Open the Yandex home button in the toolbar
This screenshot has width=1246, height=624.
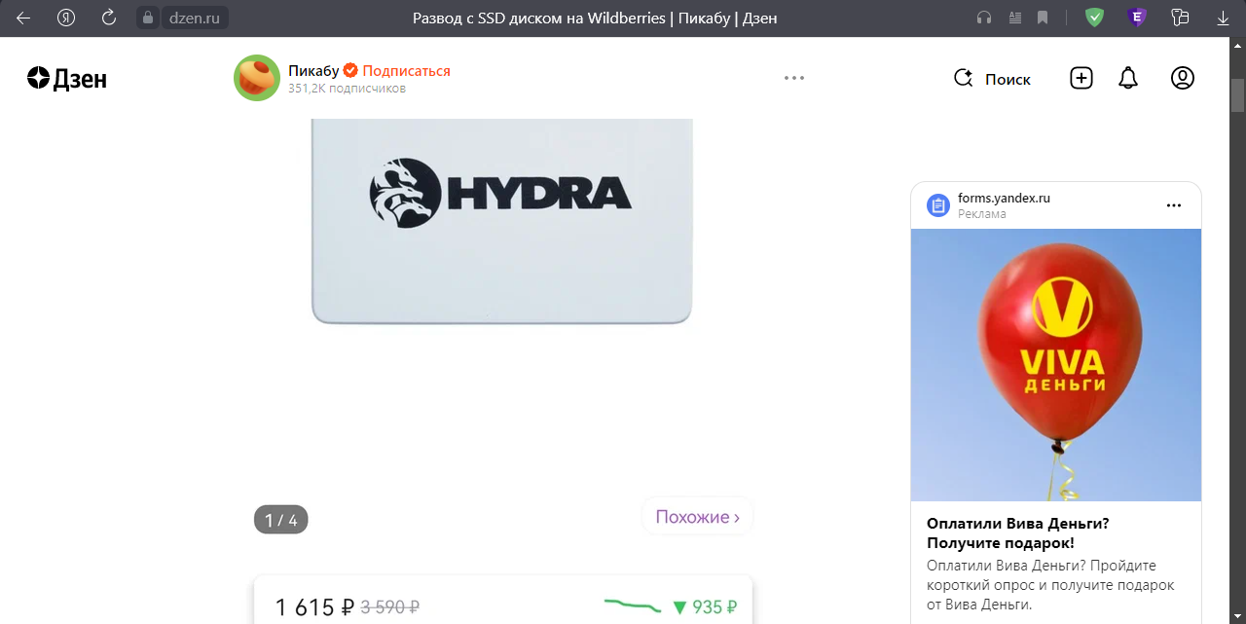(x=66, y=18)
